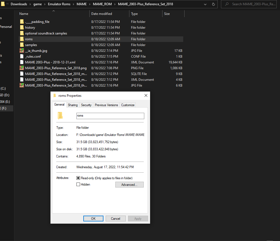Select the __ia_thumb.jpg file name
The height and width of the screenshot is (241, 280).
(x=36, y=51)
